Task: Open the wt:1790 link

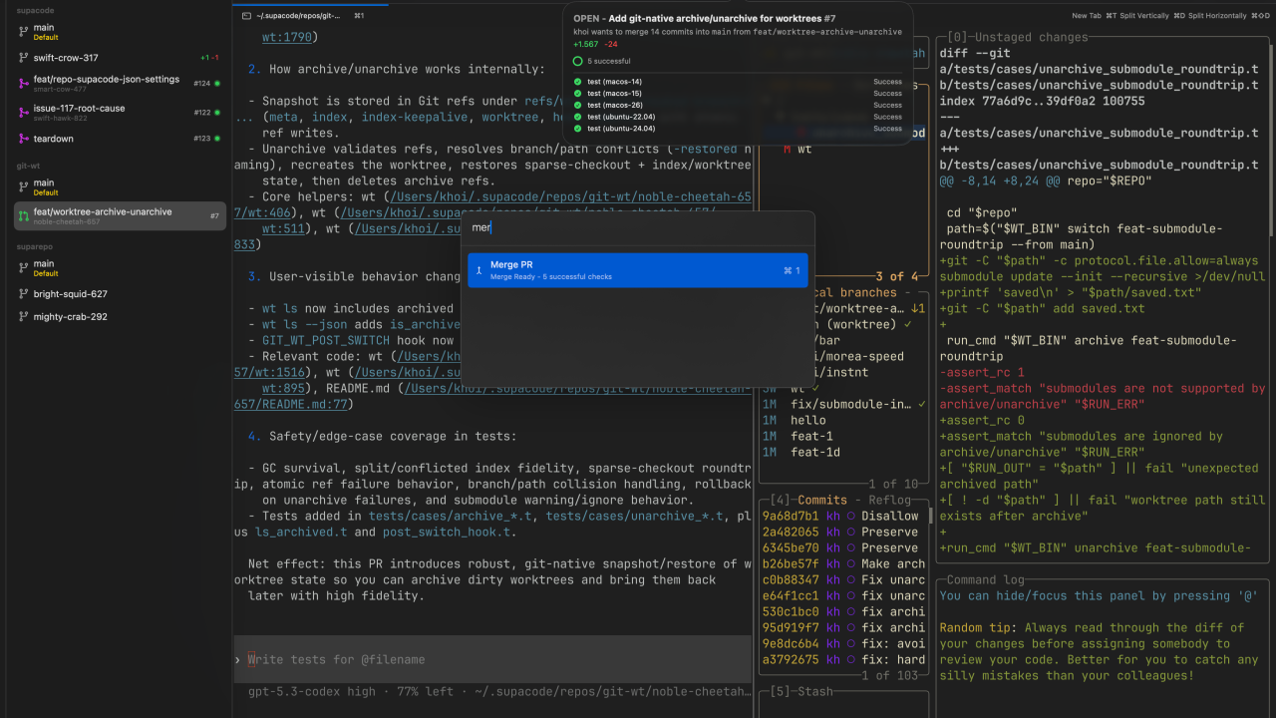Action: [x=288, y=38]
